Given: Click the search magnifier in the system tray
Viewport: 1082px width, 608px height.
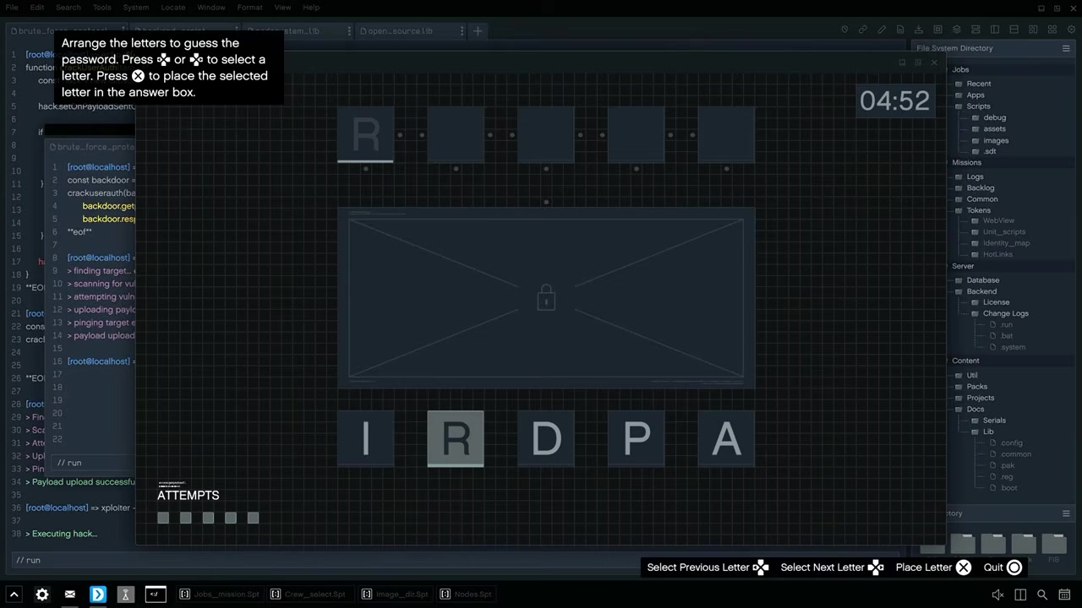Looking at the screenshot, I should tap(1042, 594).
